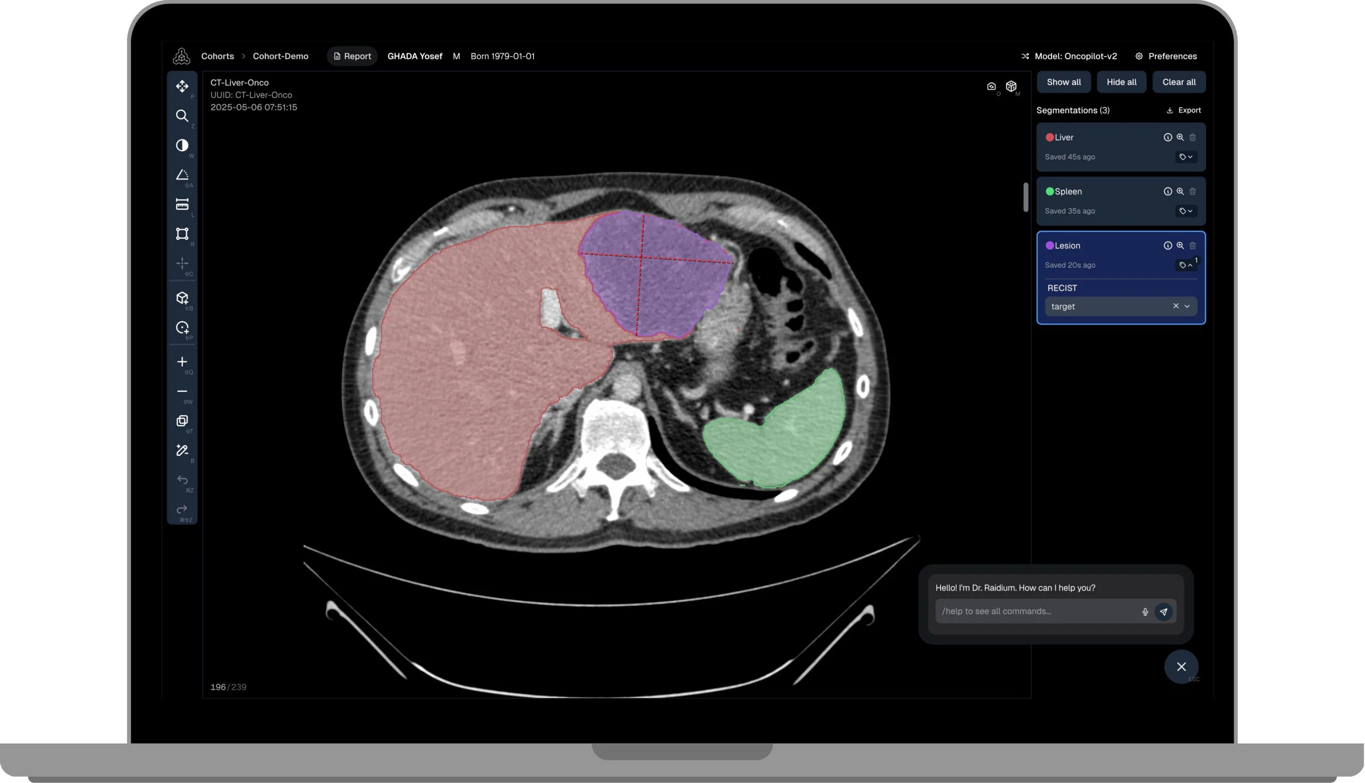Click Clear all button

1179,82
